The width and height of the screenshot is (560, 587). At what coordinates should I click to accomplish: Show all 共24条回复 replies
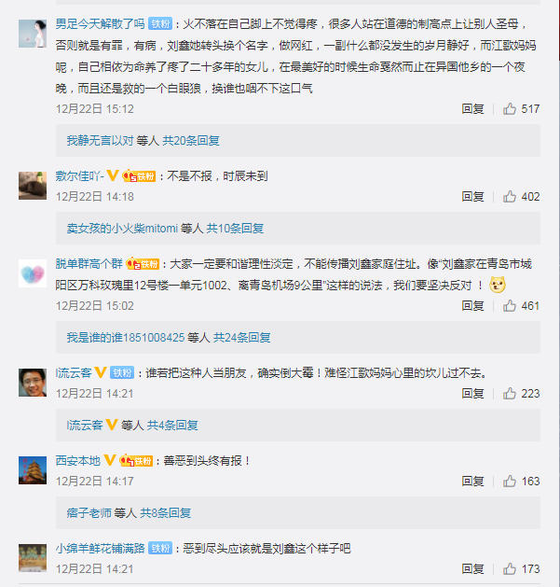pyautogui.click(x=242, y=338)
